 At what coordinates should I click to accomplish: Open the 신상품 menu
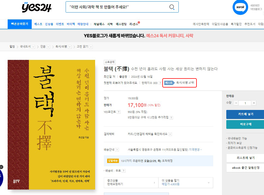tap(49, 24)
